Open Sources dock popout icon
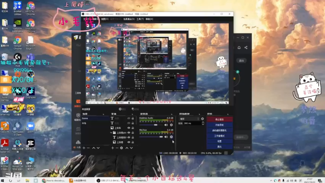The width and height of the screenshot is (325, 183). tap(132, 114)
